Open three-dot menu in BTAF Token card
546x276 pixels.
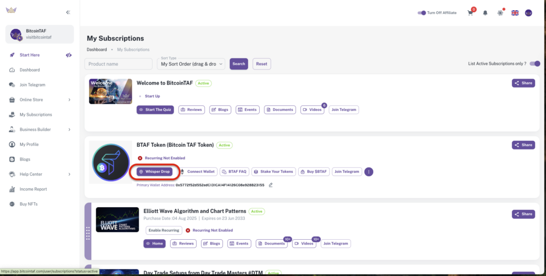click(369, 172)
